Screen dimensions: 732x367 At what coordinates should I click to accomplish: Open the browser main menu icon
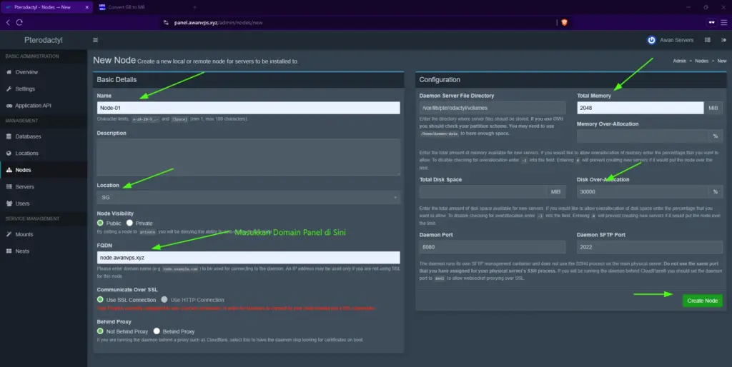click(723, 22)
